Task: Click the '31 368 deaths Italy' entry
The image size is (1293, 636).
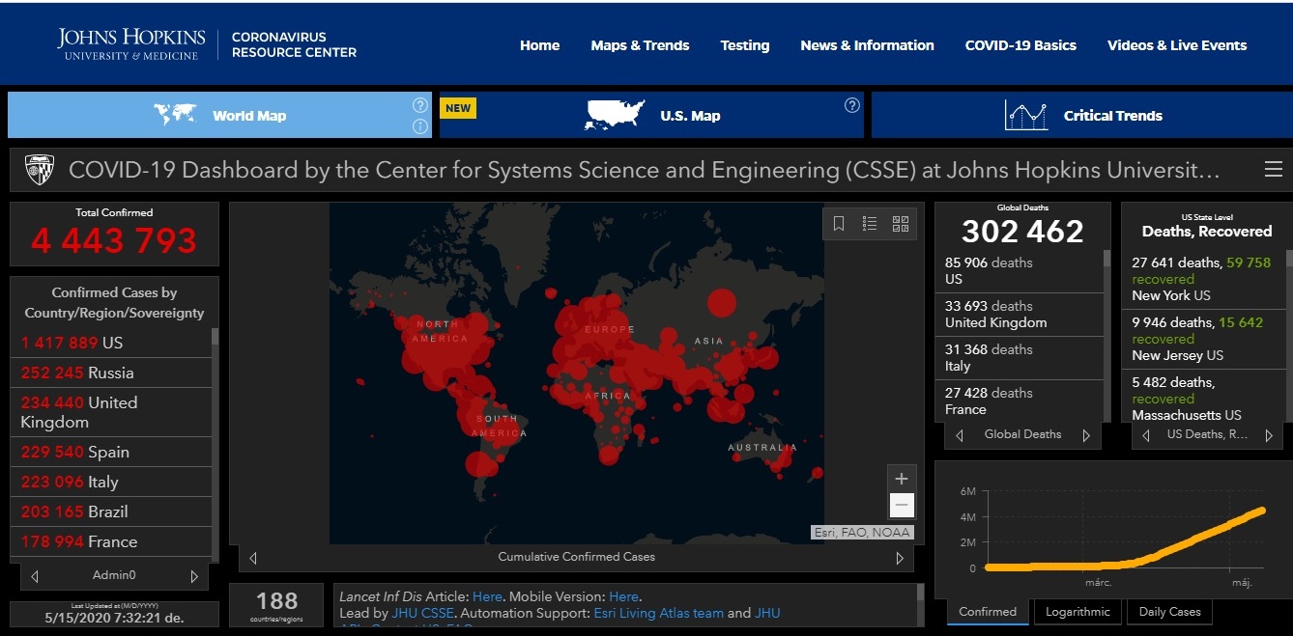Action: click(x=1020, y=358)
